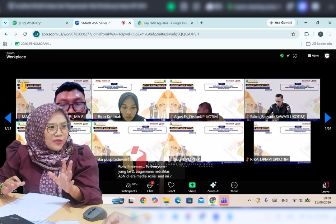The image size is (336, 224).
Task: Open the More meeting options
Action: [x=234, y=187]
